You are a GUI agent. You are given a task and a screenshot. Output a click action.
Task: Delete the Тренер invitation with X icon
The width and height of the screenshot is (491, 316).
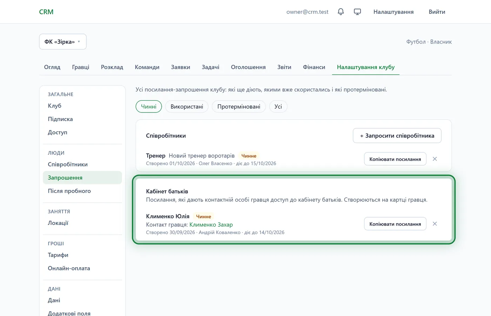tap(435, 159)
